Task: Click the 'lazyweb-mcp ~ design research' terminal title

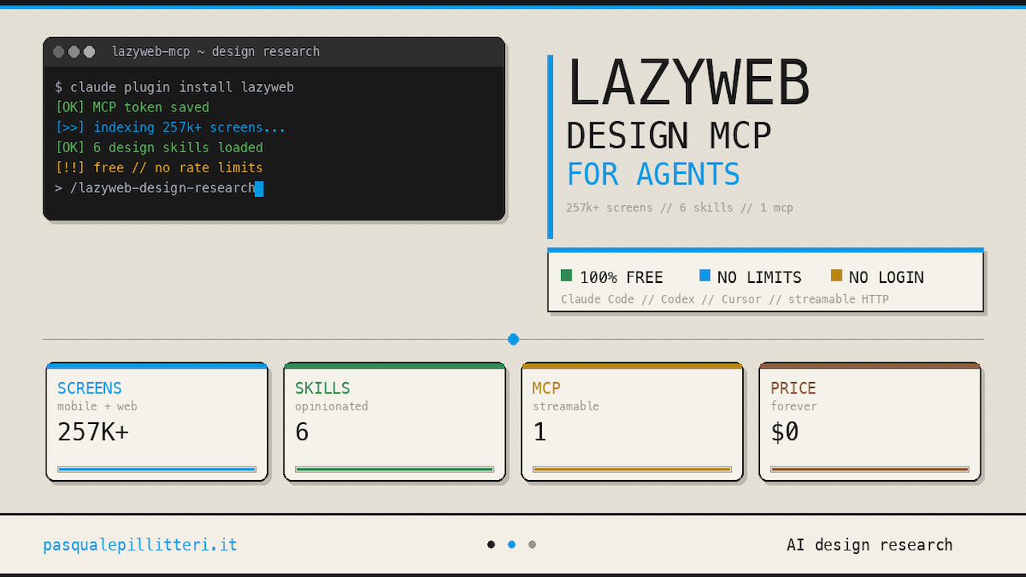Action: pos(216,51)
